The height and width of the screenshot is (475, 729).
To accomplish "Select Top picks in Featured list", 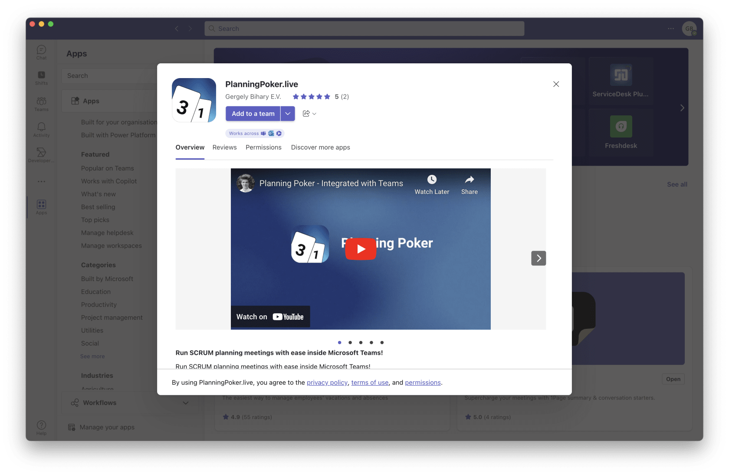I will 95,220.
